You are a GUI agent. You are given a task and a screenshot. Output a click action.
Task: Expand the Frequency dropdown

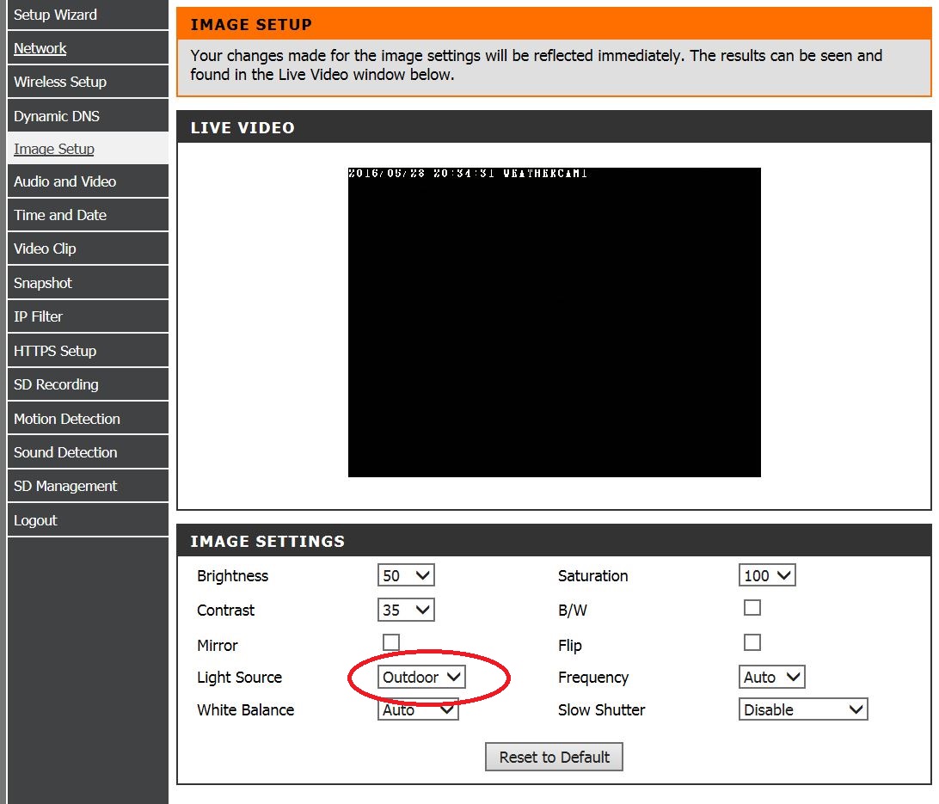coord(771,678)
